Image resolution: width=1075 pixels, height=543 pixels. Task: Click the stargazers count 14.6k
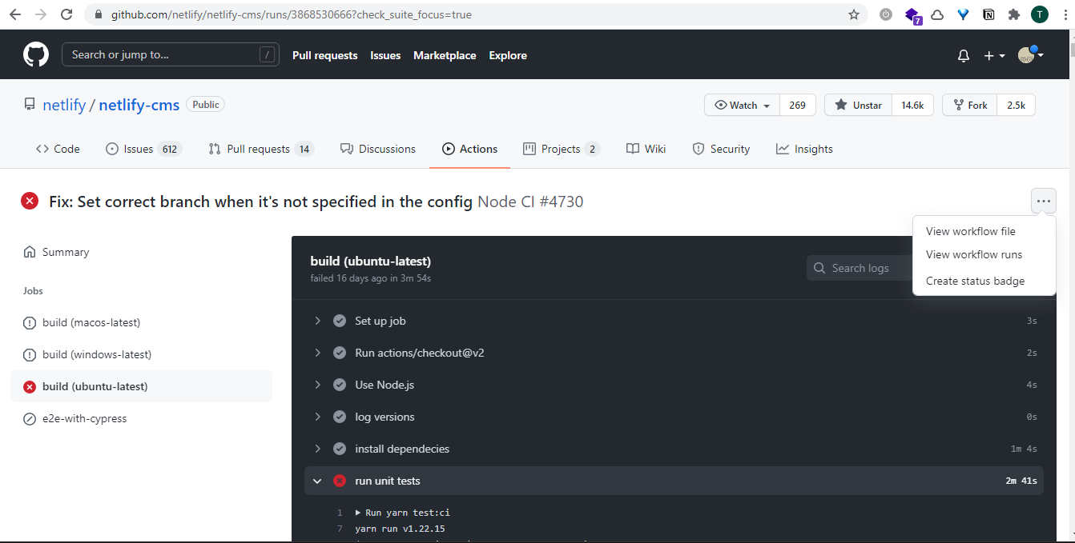(912, 105)
